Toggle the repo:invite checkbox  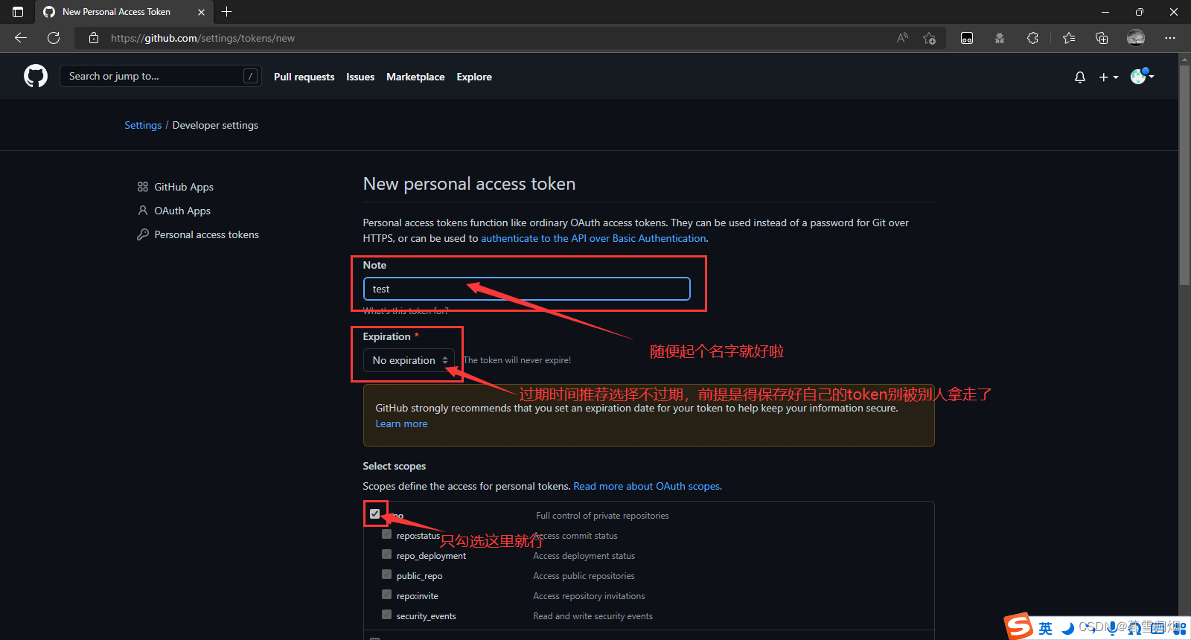click(386, 594)
